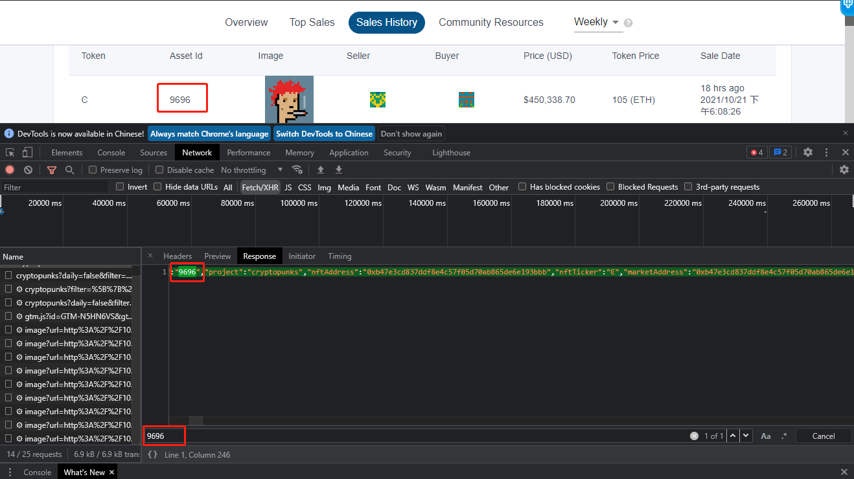Click the network Filter input field
The width and height of the screenshot is (854, 479).
point(55,187)
